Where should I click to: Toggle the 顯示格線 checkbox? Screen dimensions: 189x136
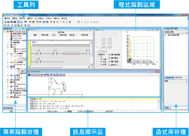pos(109,62)
